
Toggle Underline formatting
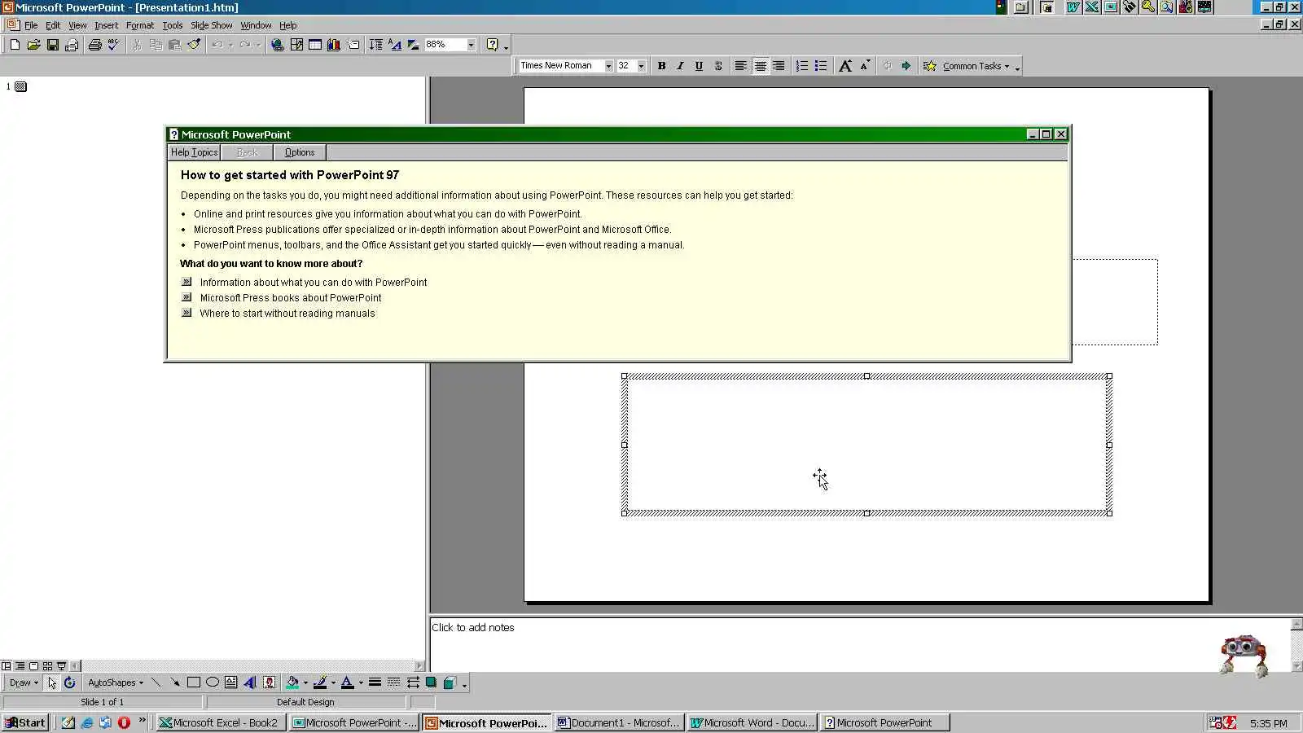[x=699, y=66]
